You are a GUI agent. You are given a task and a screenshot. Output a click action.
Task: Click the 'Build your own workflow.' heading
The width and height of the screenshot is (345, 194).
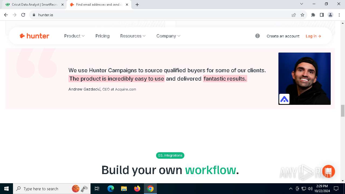click(170, 170)
